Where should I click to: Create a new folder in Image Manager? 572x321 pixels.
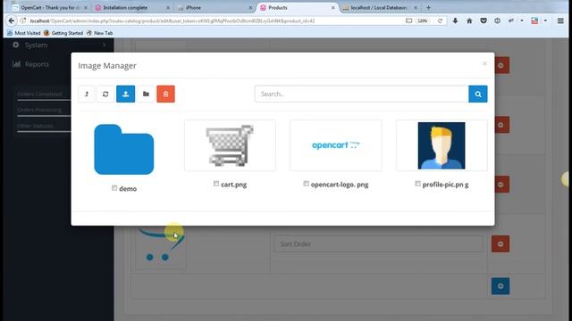tap(146, 94)
